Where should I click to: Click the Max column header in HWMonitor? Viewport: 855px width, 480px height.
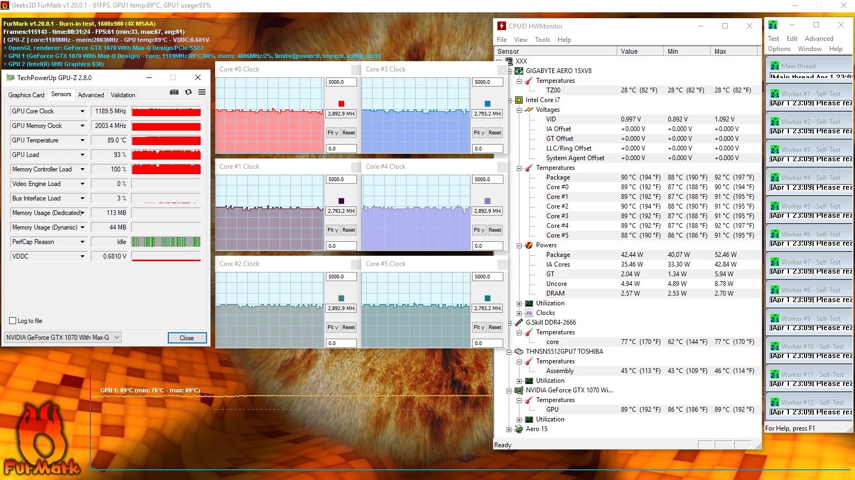coord(734,52)
